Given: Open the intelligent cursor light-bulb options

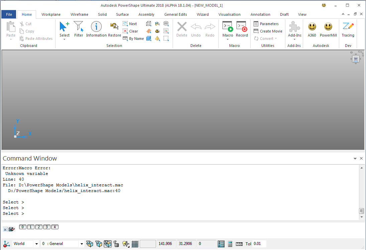Looking at the screenshot, I should [126, 244].
